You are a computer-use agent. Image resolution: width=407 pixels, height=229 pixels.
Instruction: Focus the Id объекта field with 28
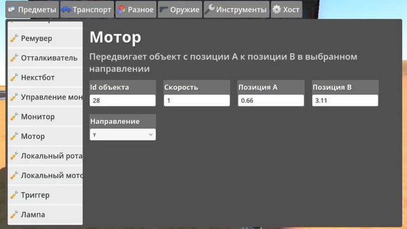click(123, 101)
